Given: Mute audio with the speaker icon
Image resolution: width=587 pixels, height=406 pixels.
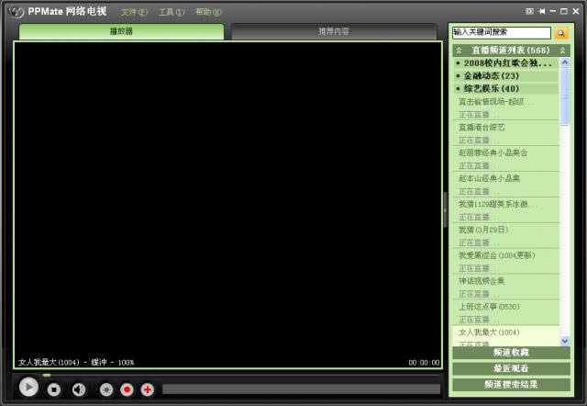Looking at the screenshot, I should pyautogui.click(x=79, y=389).
